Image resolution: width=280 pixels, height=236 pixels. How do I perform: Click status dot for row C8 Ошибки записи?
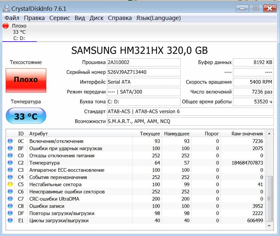tap(10, 206)
